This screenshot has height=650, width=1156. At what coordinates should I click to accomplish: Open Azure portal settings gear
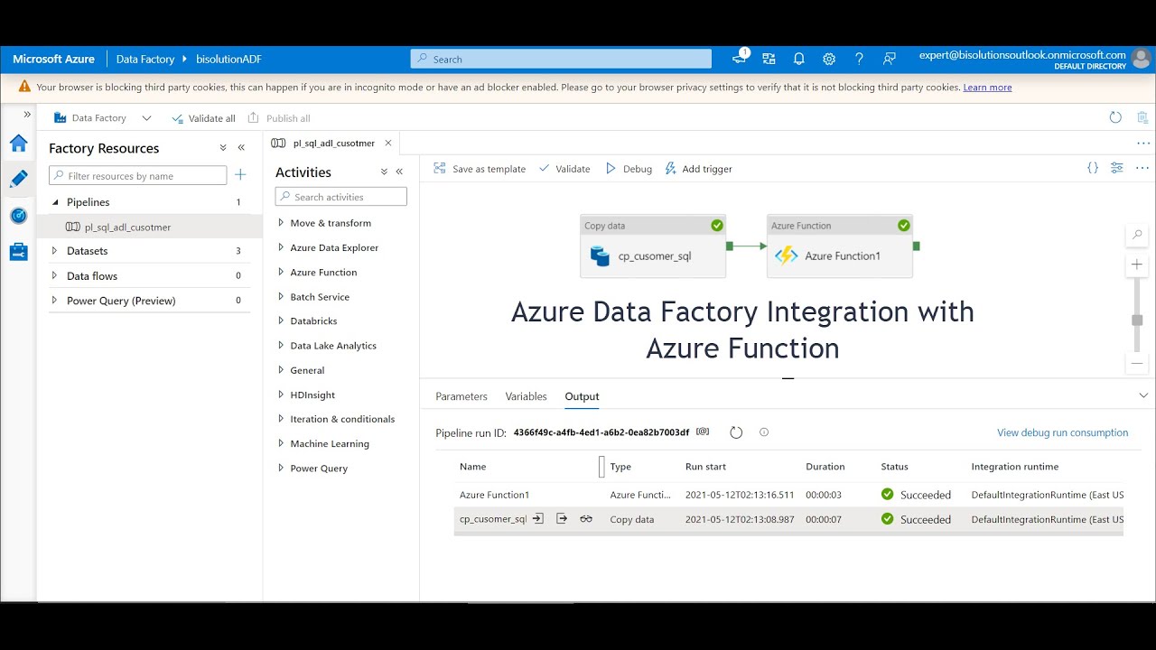829,59
